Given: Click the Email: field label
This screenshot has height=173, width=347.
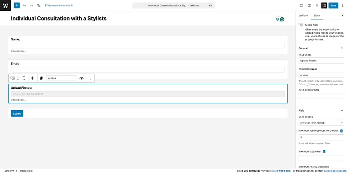Looking at the screenshot, I should point(15,64).
